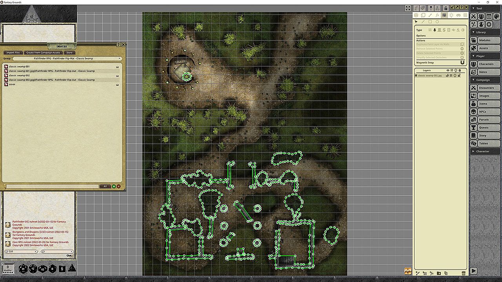Open the Characters list button
502x282 pixels.
[489, 64]
